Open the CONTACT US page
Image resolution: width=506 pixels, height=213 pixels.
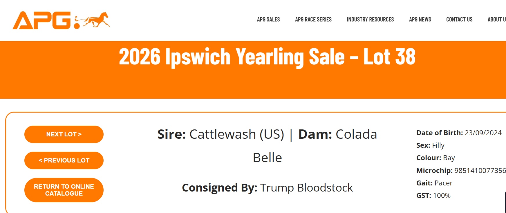pyautogui.click(x=459, y=19)
